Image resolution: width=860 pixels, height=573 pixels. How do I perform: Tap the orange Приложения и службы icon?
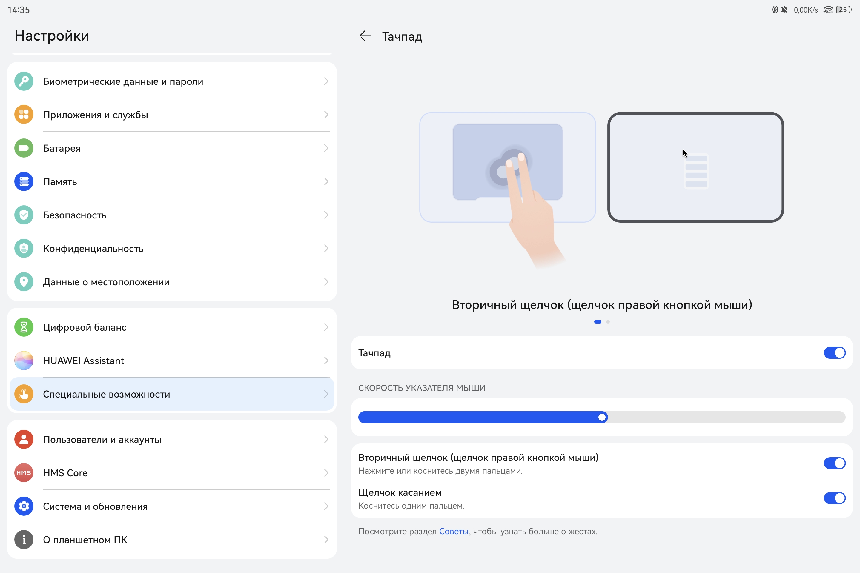tap(24, 115)
